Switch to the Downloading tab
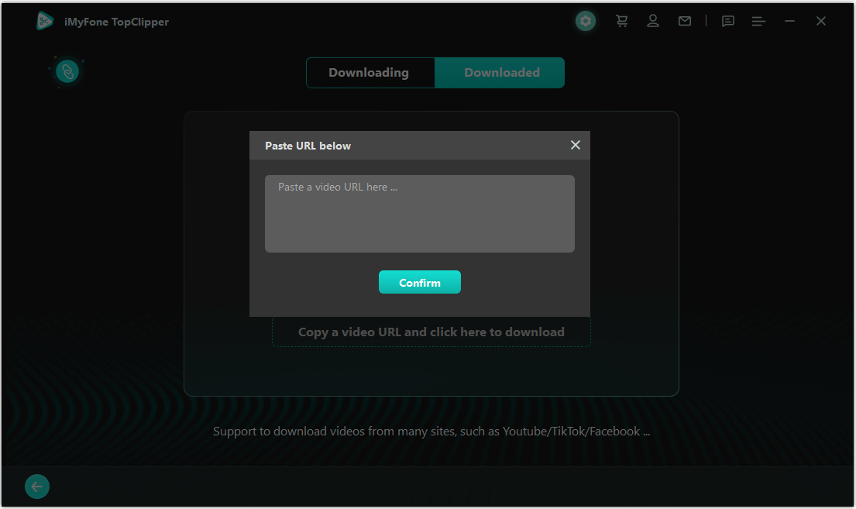The image size is (856, 509). point(370,73)
